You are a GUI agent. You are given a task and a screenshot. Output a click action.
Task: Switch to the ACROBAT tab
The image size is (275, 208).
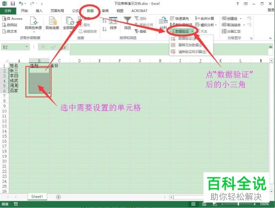139,11
